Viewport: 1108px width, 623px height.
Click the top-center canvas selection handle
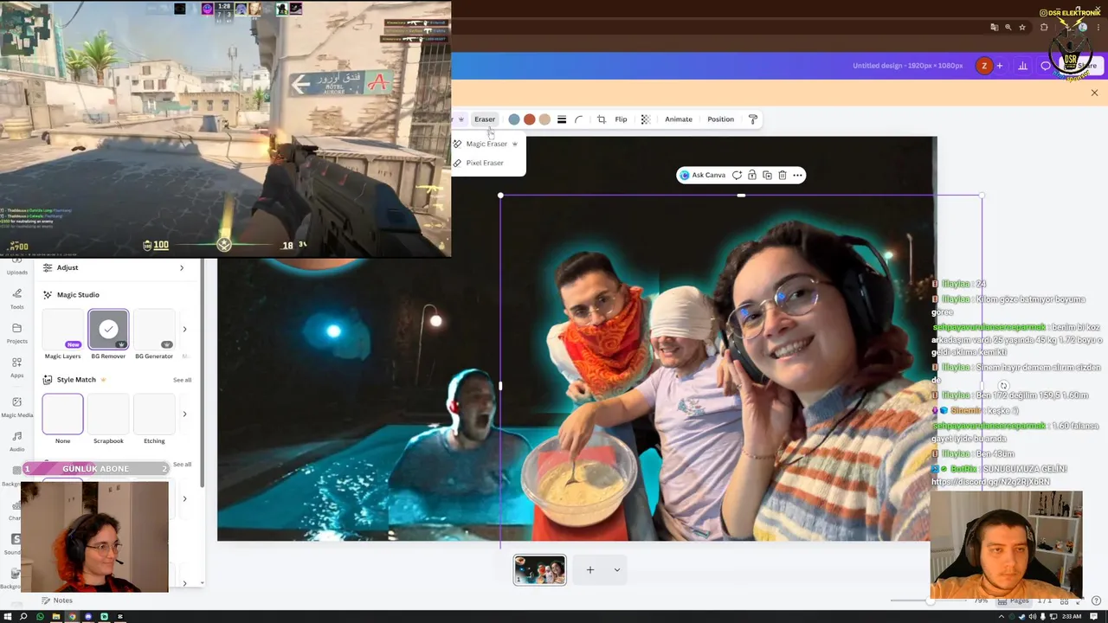(741, 196)
